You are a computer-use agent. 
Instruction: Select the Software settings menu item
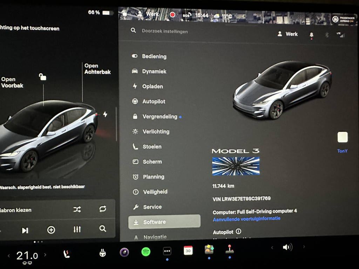[164, 222]
